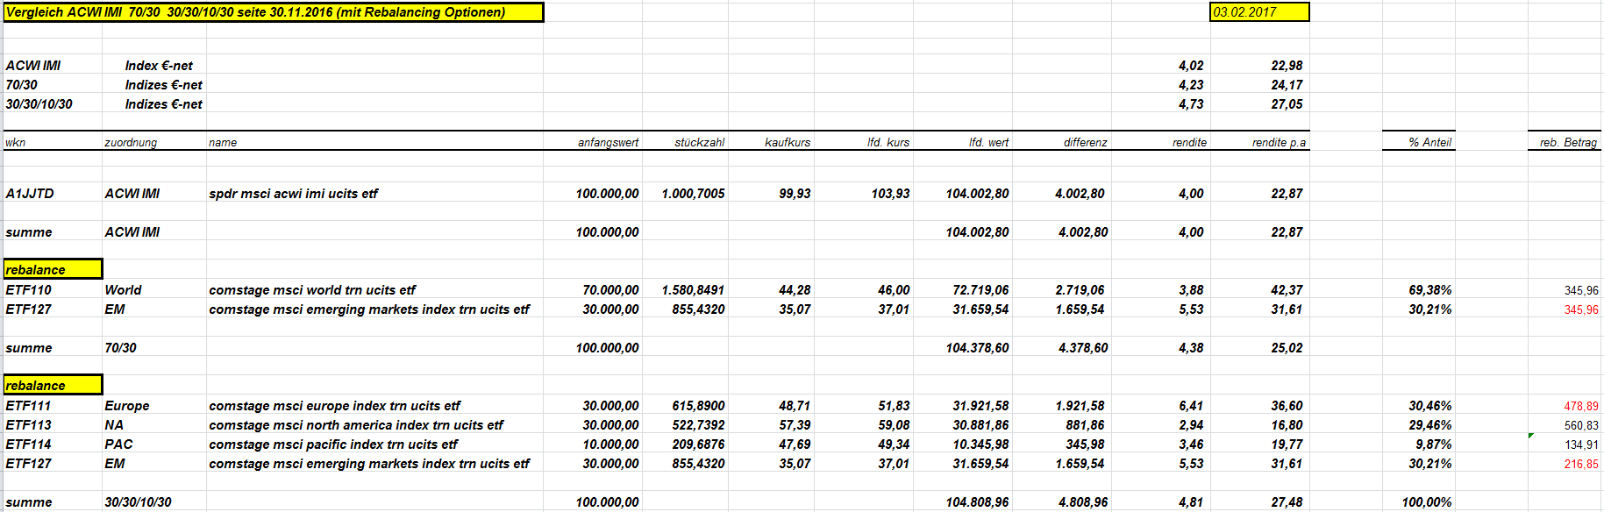Select the value 4,02 in the index summary
The width and height of the screenshot is (1604, 512).
1191,66
